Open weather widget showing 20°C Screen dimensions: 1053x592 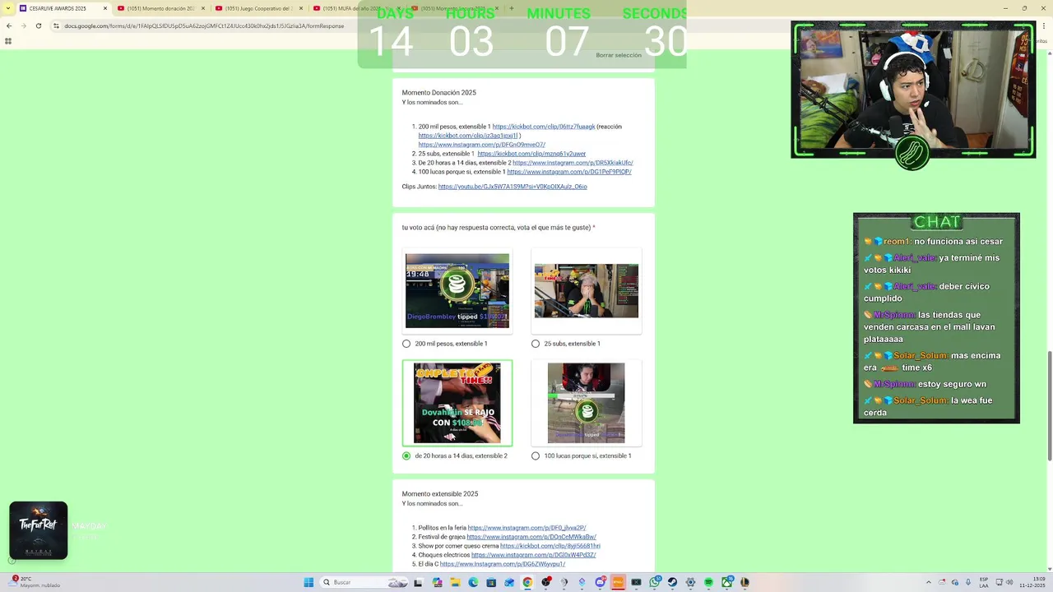(x=35, y=582)
